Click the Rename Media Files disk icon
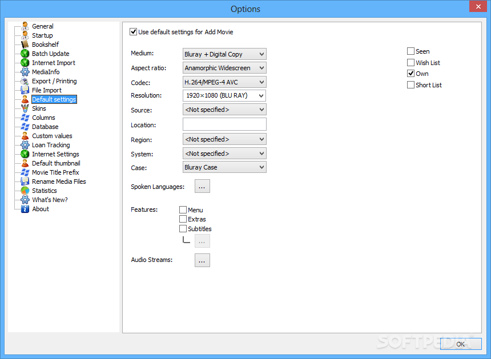 tap(25, 181)
